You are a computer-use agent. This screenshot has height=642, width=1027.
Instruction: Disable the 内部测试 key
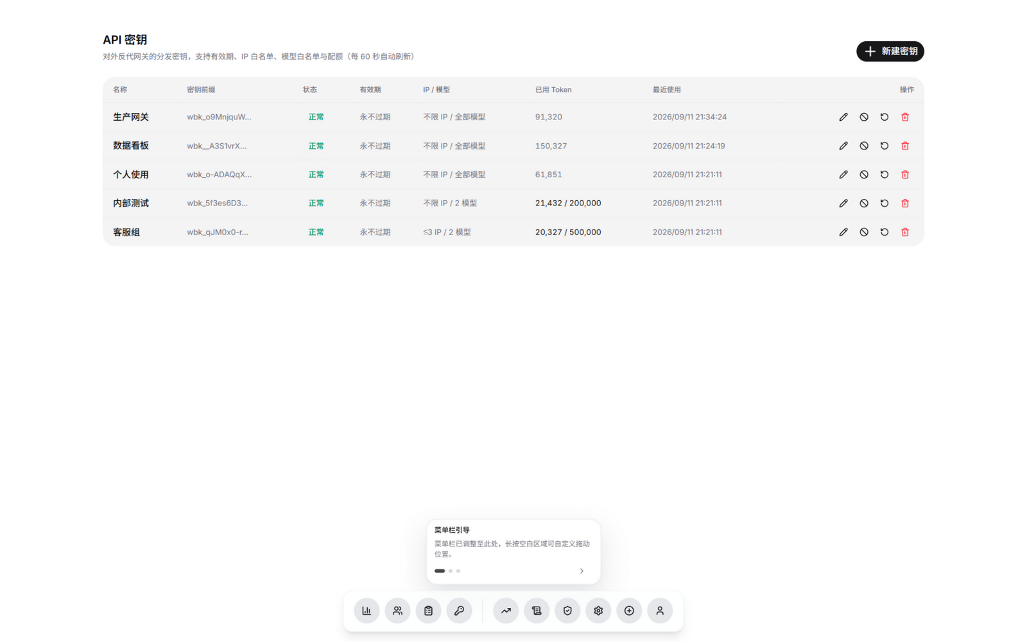pyautogui.click(x=864, y=204)
